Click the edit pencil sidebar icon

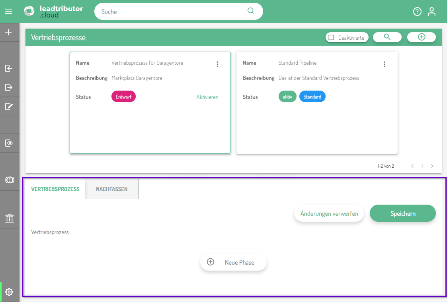[9, 106]
